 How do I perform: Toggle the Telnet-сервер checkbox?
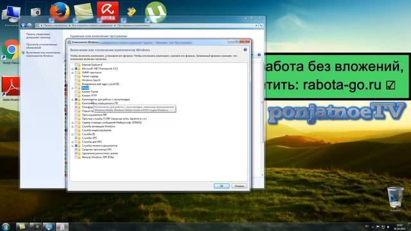pos(76,76)
